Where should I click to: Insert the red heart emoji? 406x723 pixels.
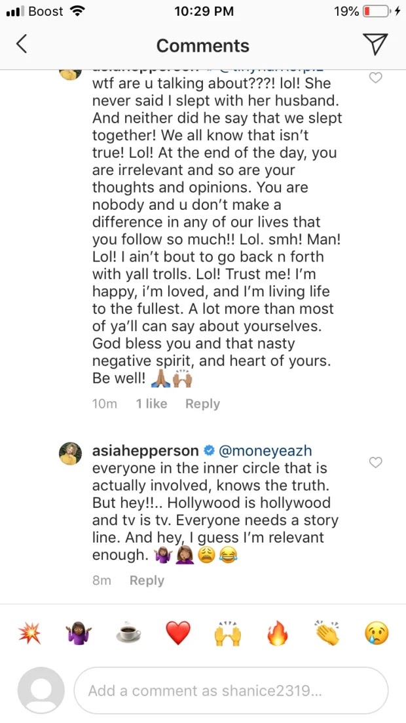[178, 633]
